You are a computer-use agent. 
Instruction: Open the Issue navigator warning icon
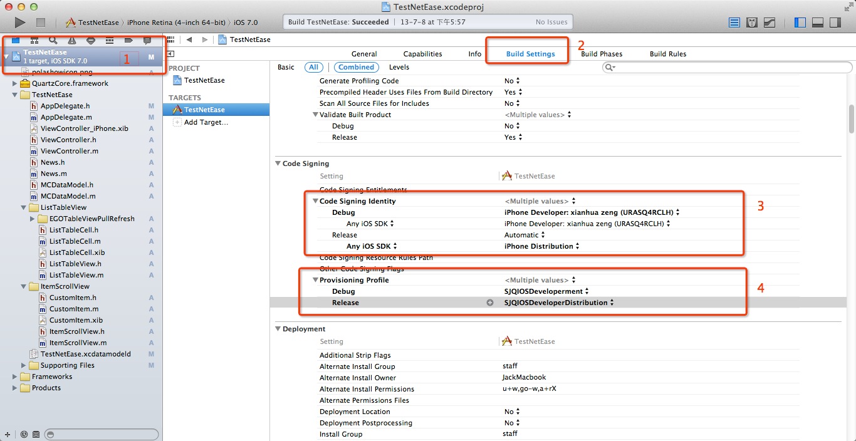tap(72, 40)
